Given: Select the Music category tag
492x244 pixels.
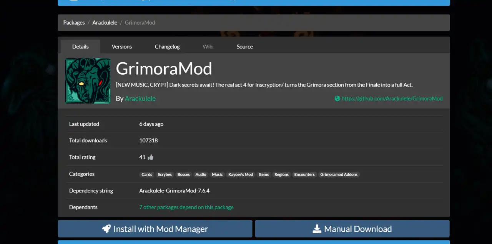Looking at the screenshot, I should point(217,174).
